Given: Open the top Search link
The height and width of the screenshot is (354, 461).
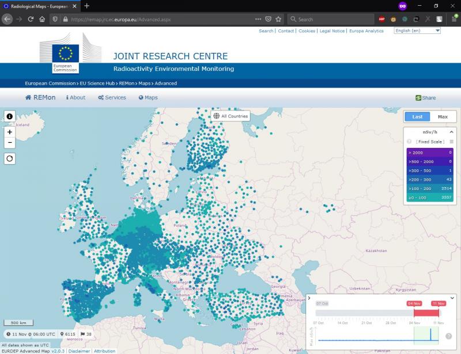Looking at the screenshot, I should tap(266, 31).
